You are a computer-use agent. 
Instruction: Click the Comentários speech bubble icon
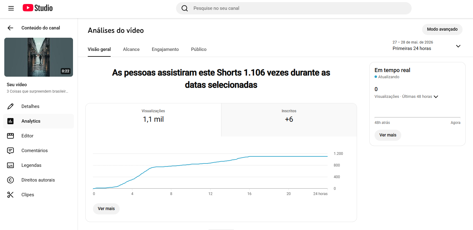tap(10, 151)
